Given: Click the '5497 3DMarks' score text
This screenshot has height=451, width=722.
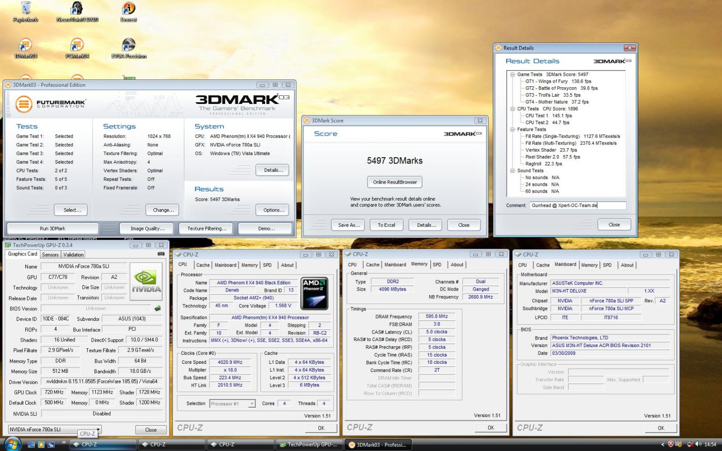Looking at the screenshot, I should click(394, 161).
